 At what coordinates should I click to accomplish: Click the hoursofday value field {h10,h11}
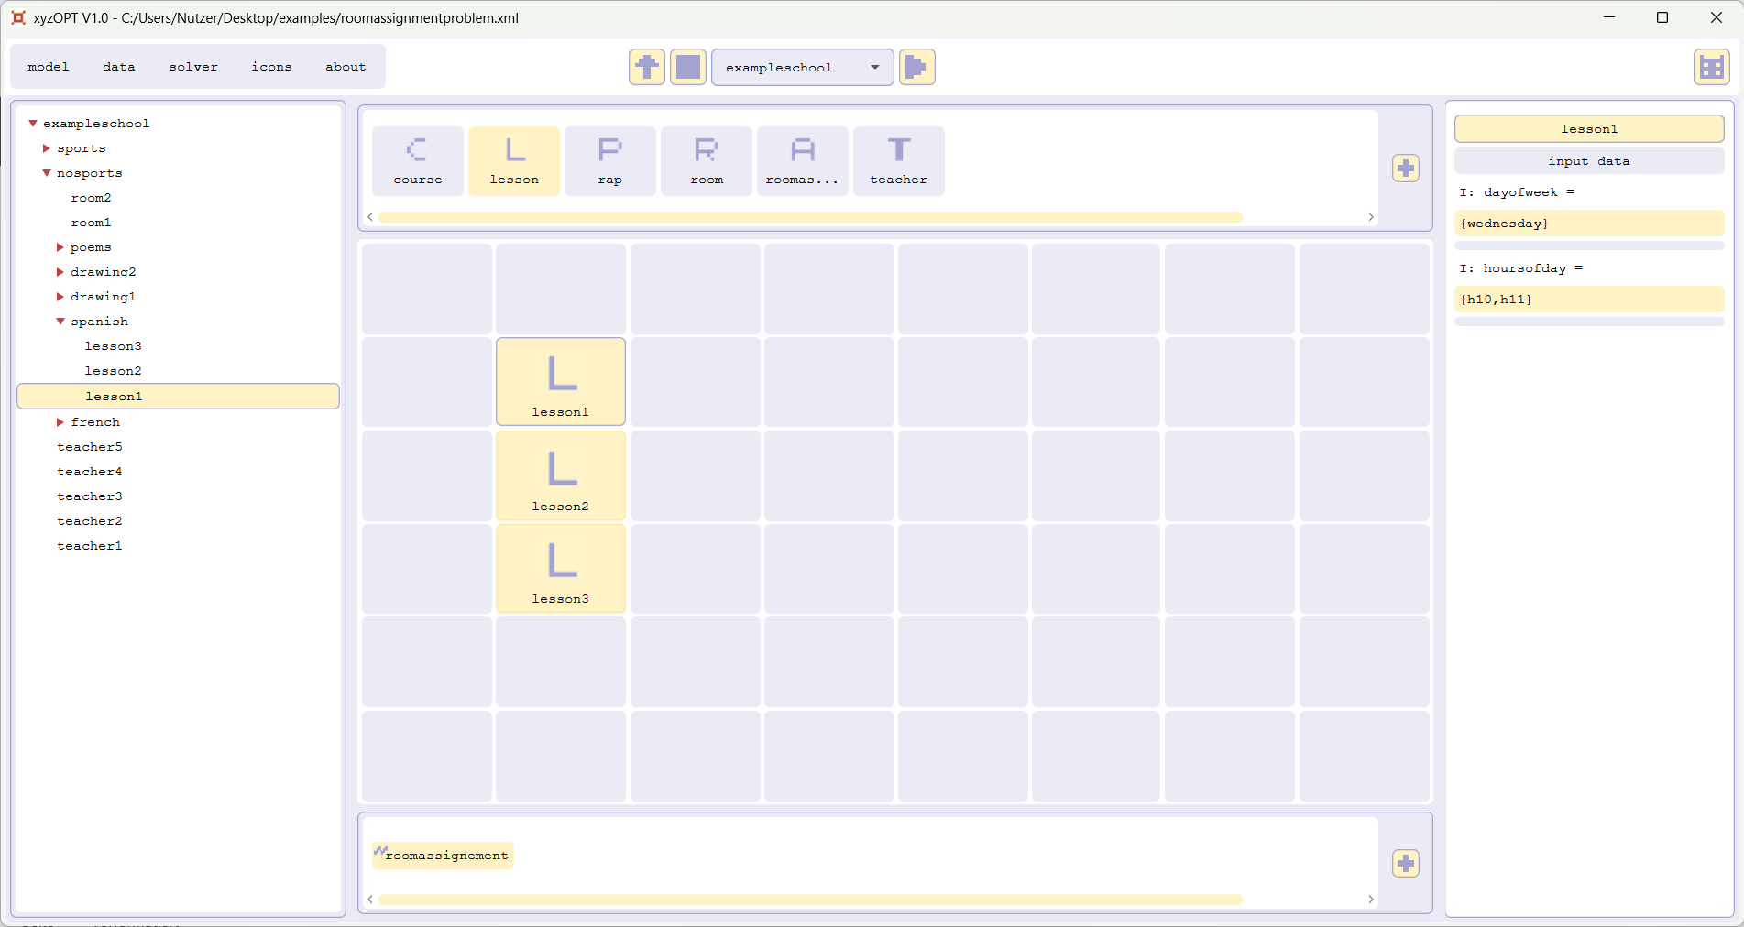click(x=1589, y=300)
